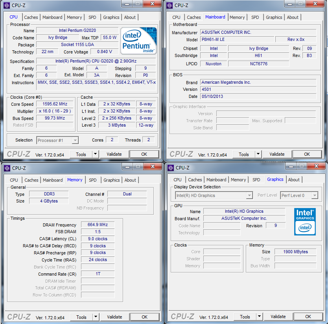This screenshot has width=328, height=324.
Task: Click CPU-Z title icon in the CPU window
Action: (x=7, y=6)
